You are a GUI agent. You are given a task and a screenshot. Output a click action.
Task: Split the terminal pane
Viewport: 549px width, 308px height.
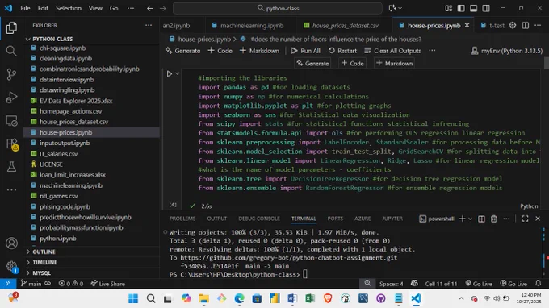(481, 219)
